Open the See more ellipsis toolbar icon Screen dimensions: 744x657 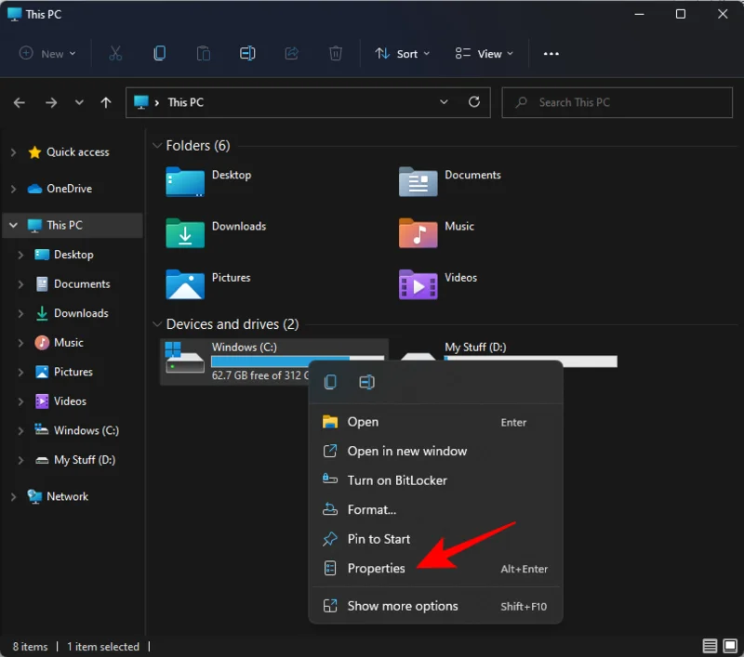tap(551, 54)
